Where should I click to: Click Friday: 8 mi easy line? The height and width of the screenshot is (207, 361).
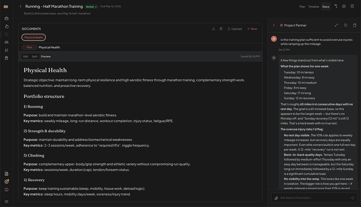point(295,88)
